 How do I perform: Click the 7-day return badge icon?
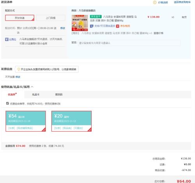[92, 26]
